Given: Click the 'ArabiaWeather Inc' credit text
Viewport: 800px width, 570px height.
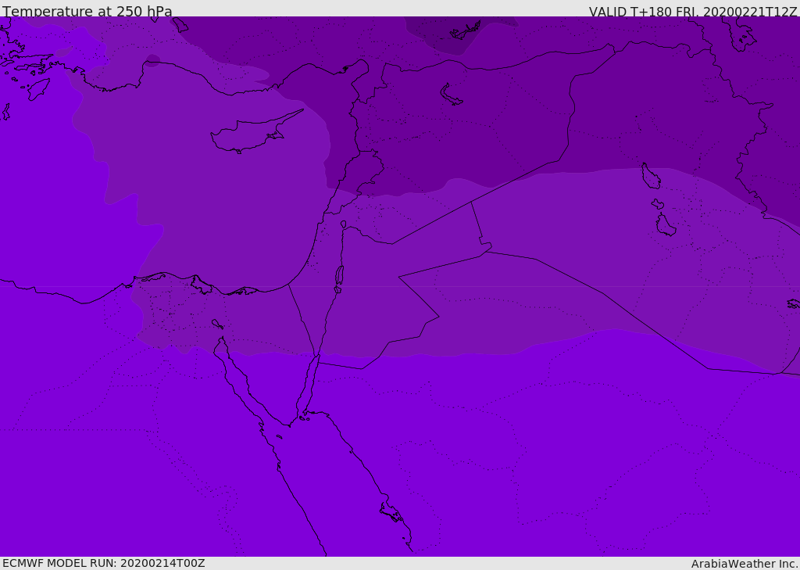Looking at the screenshot, I should tap(744, 564).
